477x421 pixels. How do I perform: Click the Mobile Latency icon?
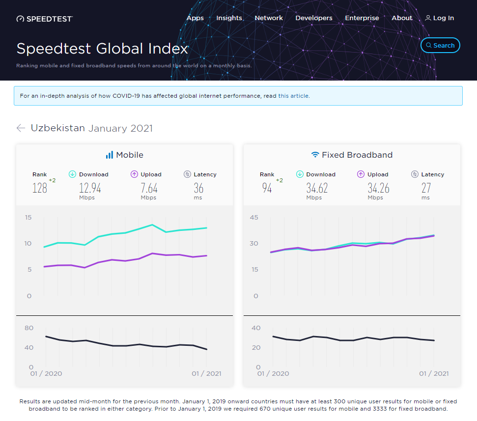pos(187,174)
